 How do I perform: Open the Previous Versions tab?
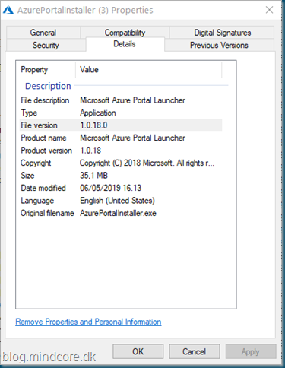pos(219,45)
